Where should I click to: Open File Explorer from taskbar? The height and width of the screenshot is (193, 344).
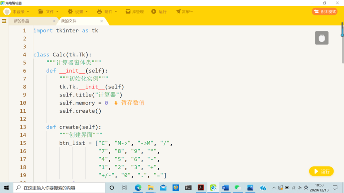point(151,188)
